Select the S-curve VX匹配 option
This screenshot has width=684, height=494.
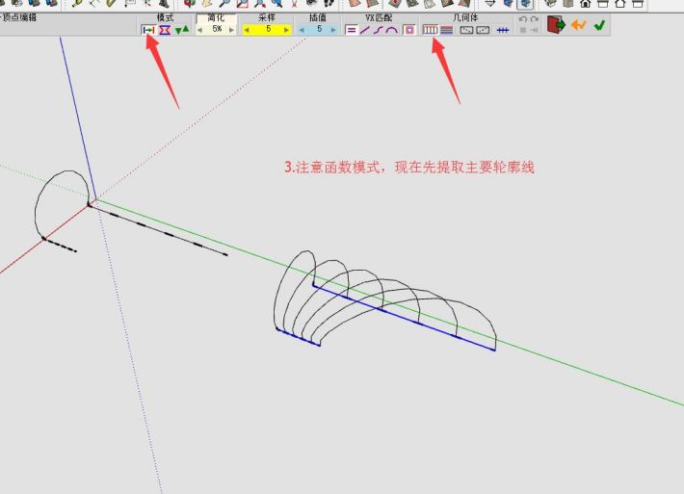click(378, 30)
